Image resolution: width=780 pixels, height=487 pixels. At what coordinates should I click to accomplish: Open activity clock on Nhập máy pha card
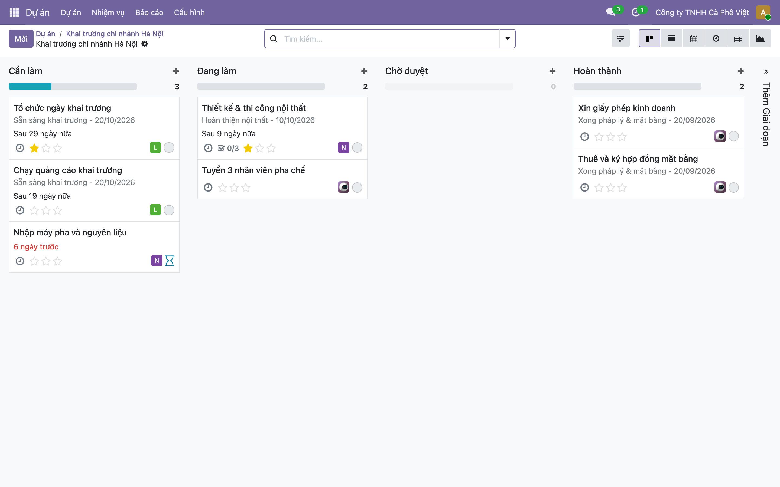[x=20, y=261]
